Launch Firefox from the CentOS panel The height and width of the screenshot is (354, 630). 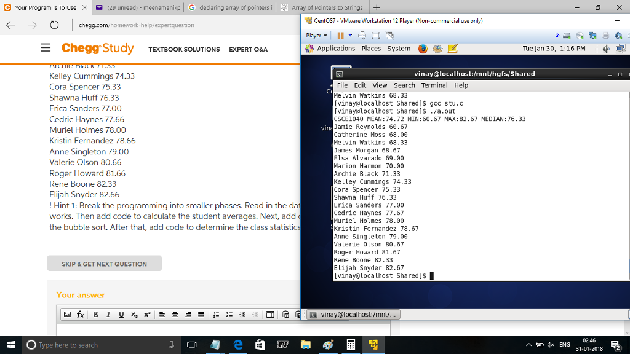(x=423, y=48)
